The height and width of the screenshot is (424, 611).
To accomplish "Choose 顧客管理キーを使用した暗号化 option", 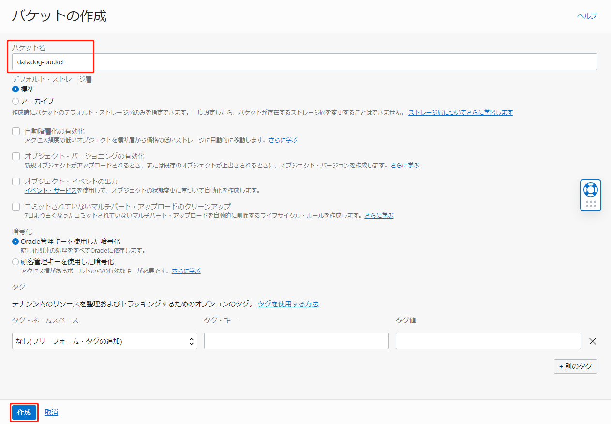I will click(15, 262).
